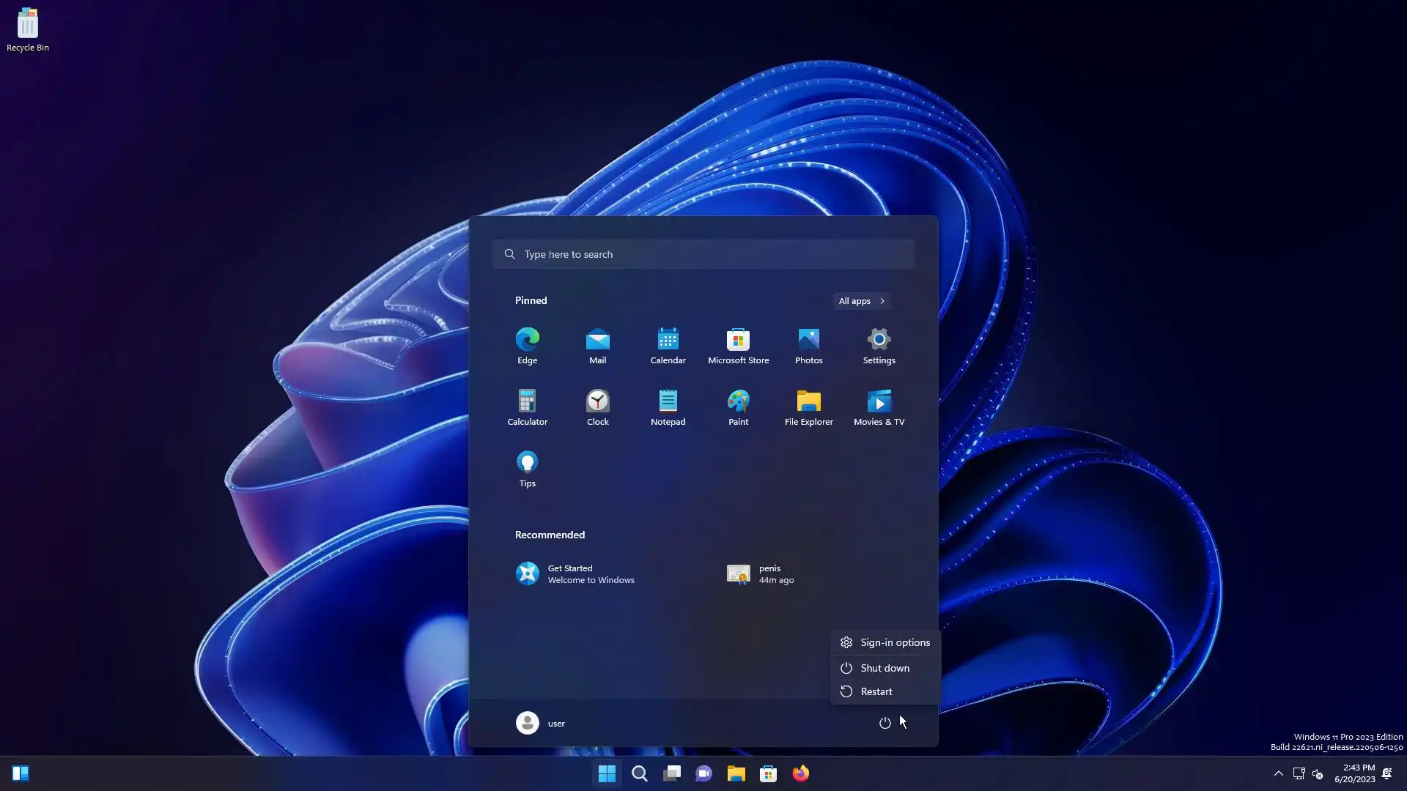Launch Movies & TV app
The width and height of the screenshot is (1407, 791).
[879, 406]
